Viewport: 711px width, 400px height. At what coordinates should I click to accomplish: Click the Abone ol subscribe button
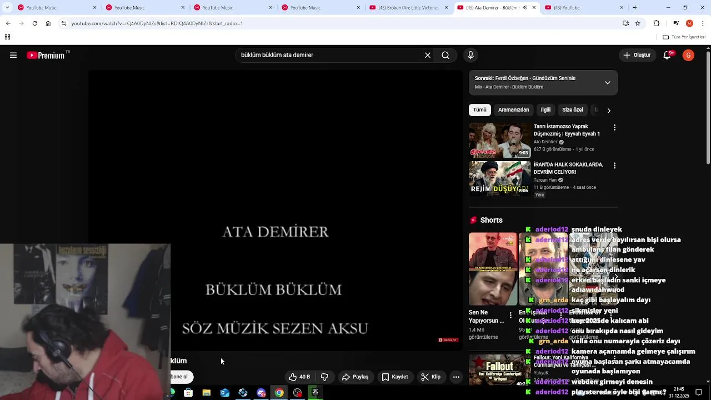click(181, 377)
